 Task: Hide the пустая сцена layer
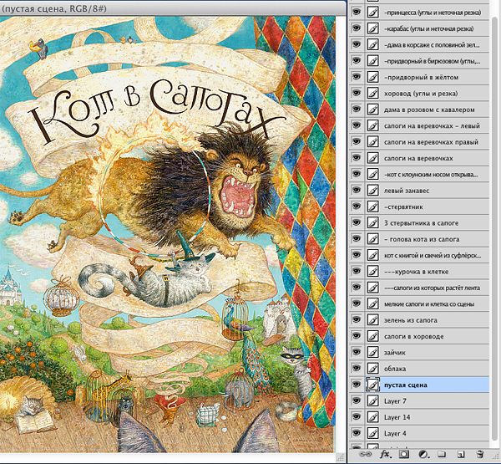356,385
